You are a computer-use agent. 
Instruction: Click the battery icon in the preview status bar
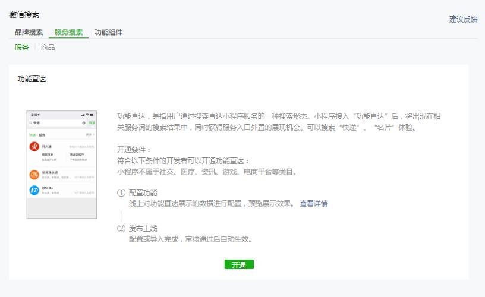[x=92, y=115]
